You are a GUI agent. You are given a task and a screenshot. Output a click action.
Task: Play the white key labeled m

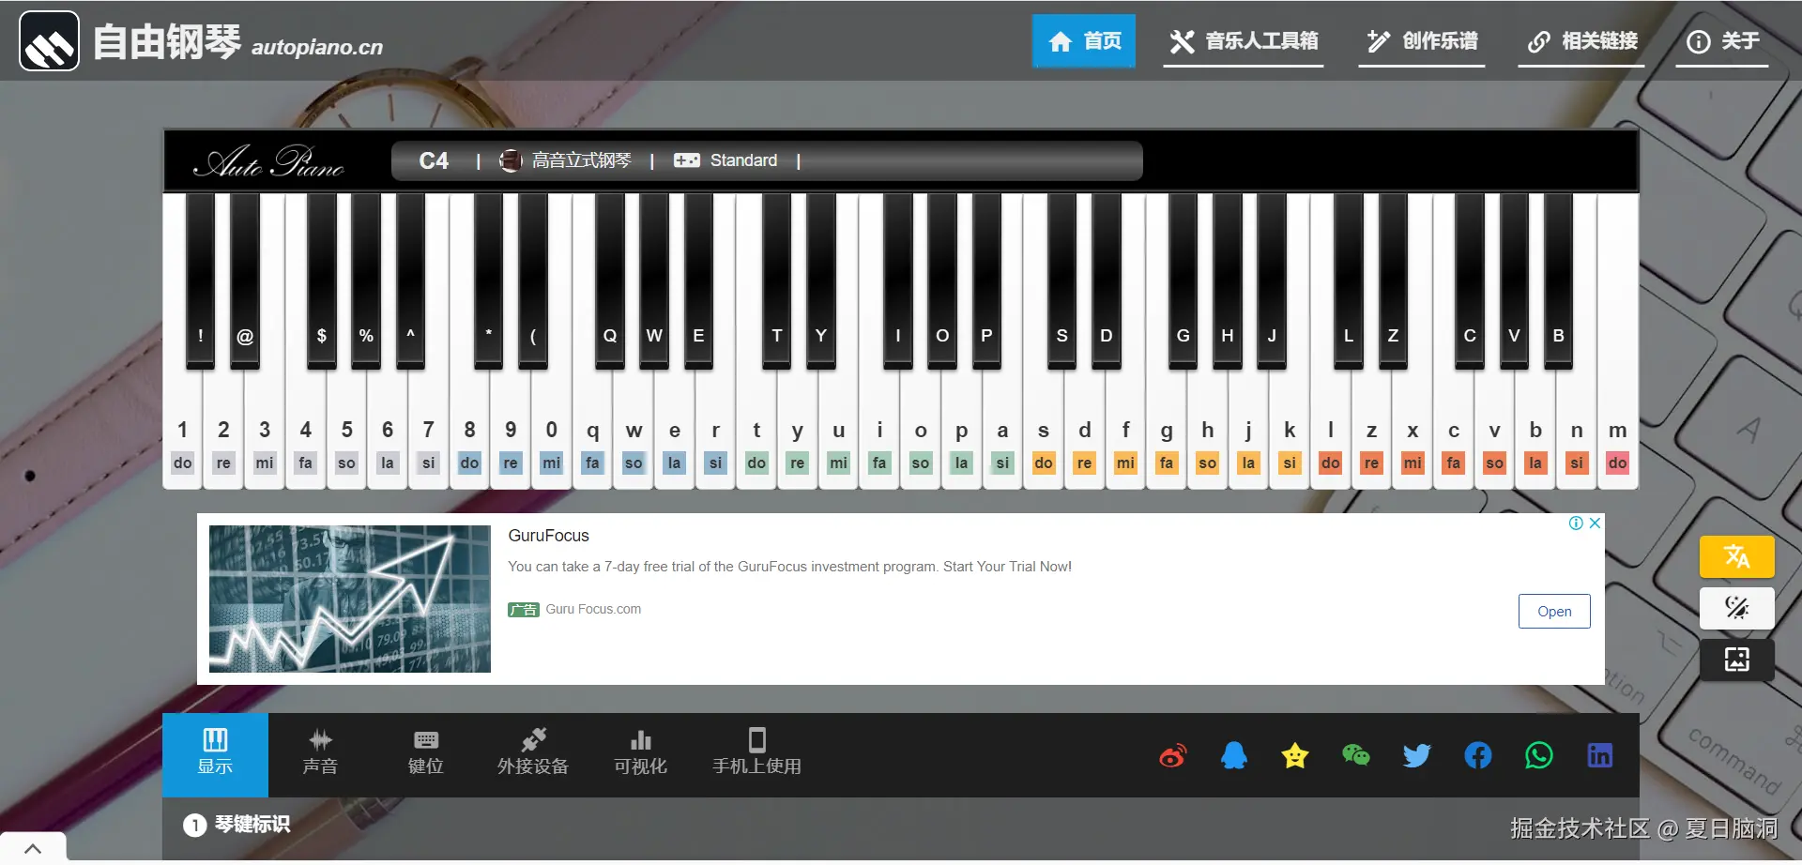[1617, 429]
